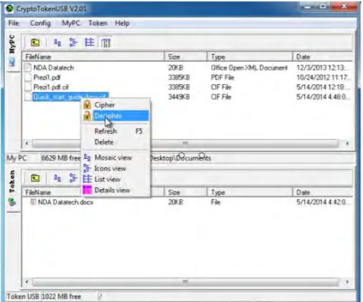Image resolution: width=363 pixels, height=302 pixels.
Task: Click the 6629 MB free status field
Action: click(x=61, y=158)
